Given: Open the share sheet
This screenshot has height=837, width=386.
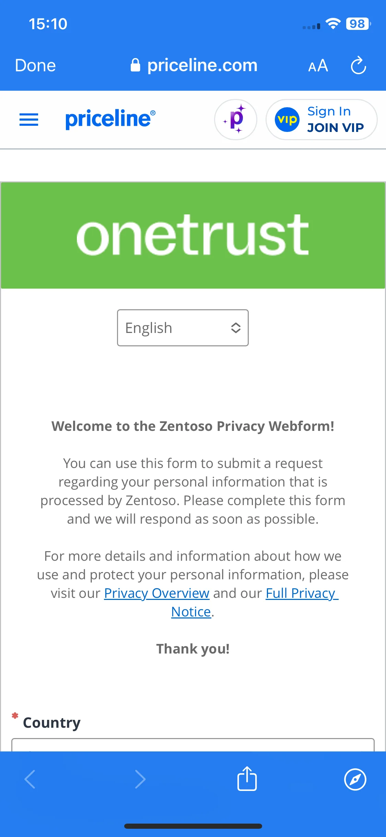Looking at the screenshot, I should click(247, 779).
